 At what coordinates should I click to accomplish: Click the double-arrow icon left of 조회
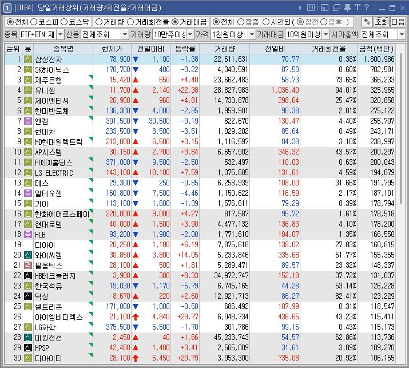pyautogui.click(x=367, y=22)
